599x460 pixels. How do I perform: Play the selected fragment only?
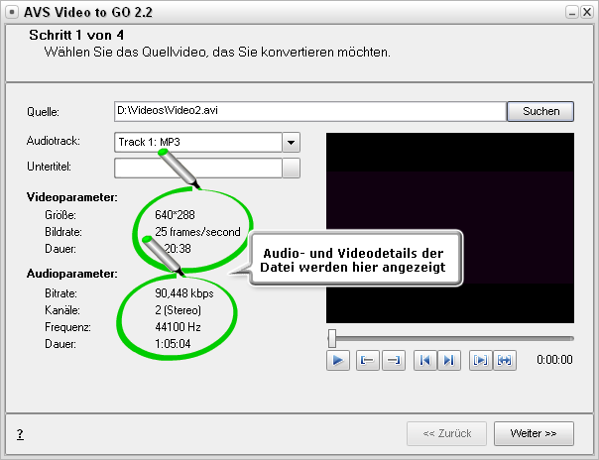click(481, 360)
